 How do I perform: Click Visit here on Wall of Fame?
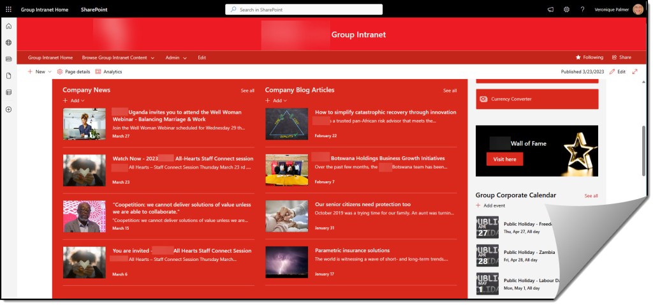pyautogui.click(x=504, y=159)
